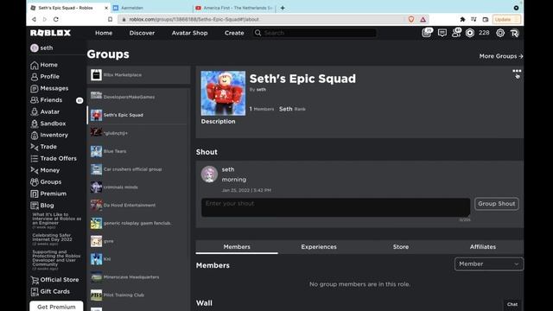Open Trade in the sidebar

43,147
